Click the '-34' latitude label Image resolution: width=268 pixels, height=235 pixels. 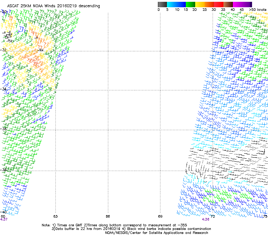(x=3, y=89)
